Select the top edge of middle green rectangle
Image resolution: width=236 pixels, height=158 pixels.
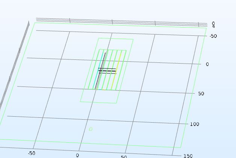[116, 38]
